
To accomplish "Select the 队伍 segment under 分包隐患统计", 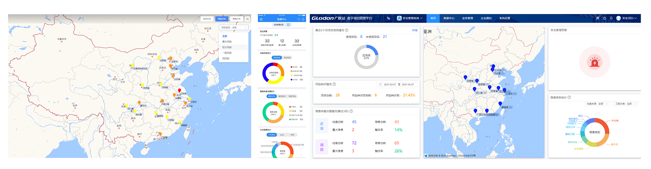I will coord(282,135).
